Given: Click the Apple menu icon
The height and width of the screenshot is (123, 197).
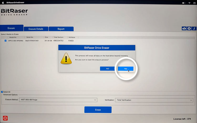Looking at the screenshot, I should coord(3,3).
